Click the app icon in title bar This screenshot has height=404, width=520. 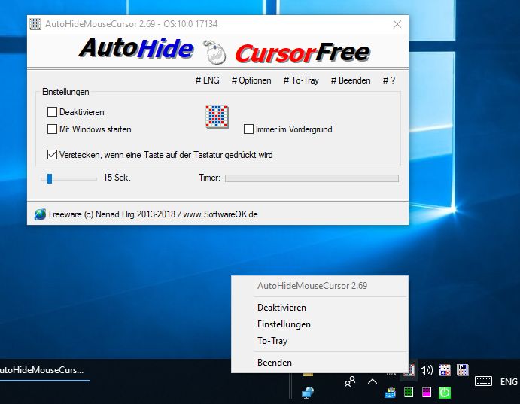point(35,24)
